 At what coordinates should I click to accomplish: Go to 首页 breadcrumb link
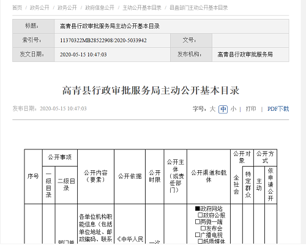(x=17, y=8)
